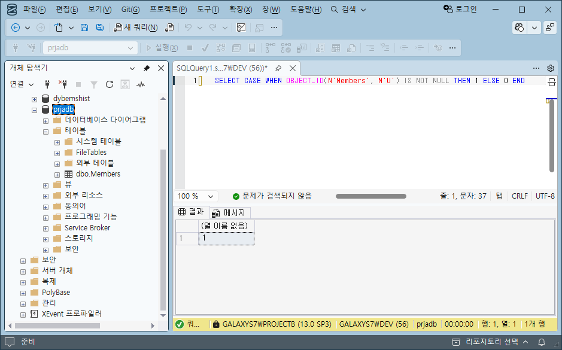Viewport: 562px width, 350px height.
Task: Click the Save All icon
Action: [99, 28]
